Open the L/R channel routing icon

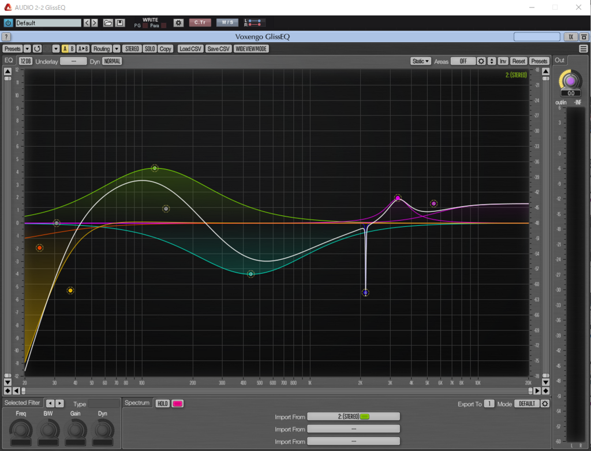pyautogui.click(x=255, y=23)
